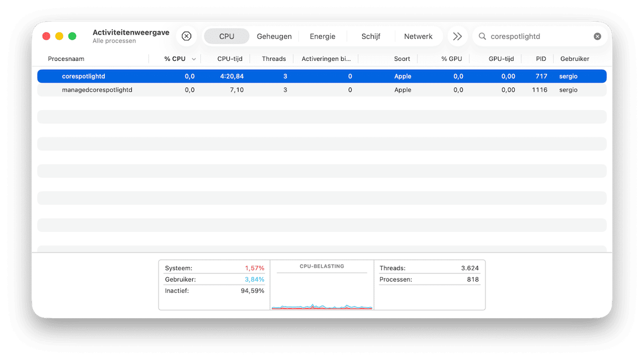
Task: Sort by the % CPU column header
Action: pyautogui.click(x=175, y=59)
